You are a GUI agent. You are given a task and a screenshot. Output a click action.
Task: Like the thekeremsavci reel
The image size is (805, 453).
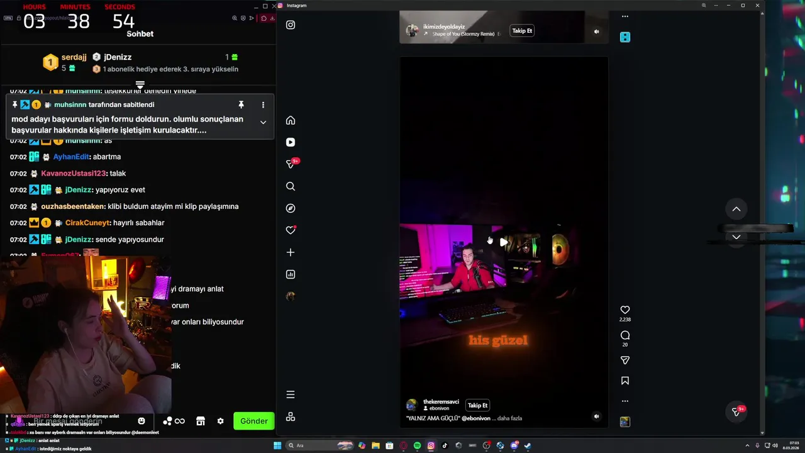(x=625, y=310)
